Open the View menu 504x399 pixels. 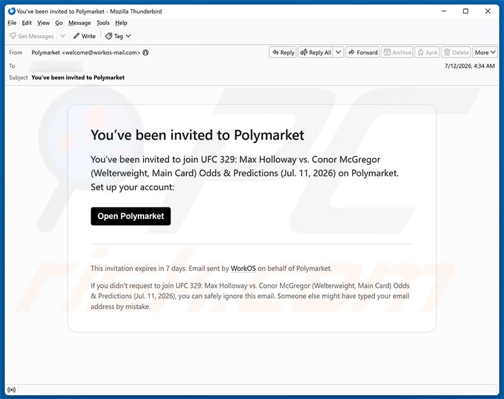(43, 23)
